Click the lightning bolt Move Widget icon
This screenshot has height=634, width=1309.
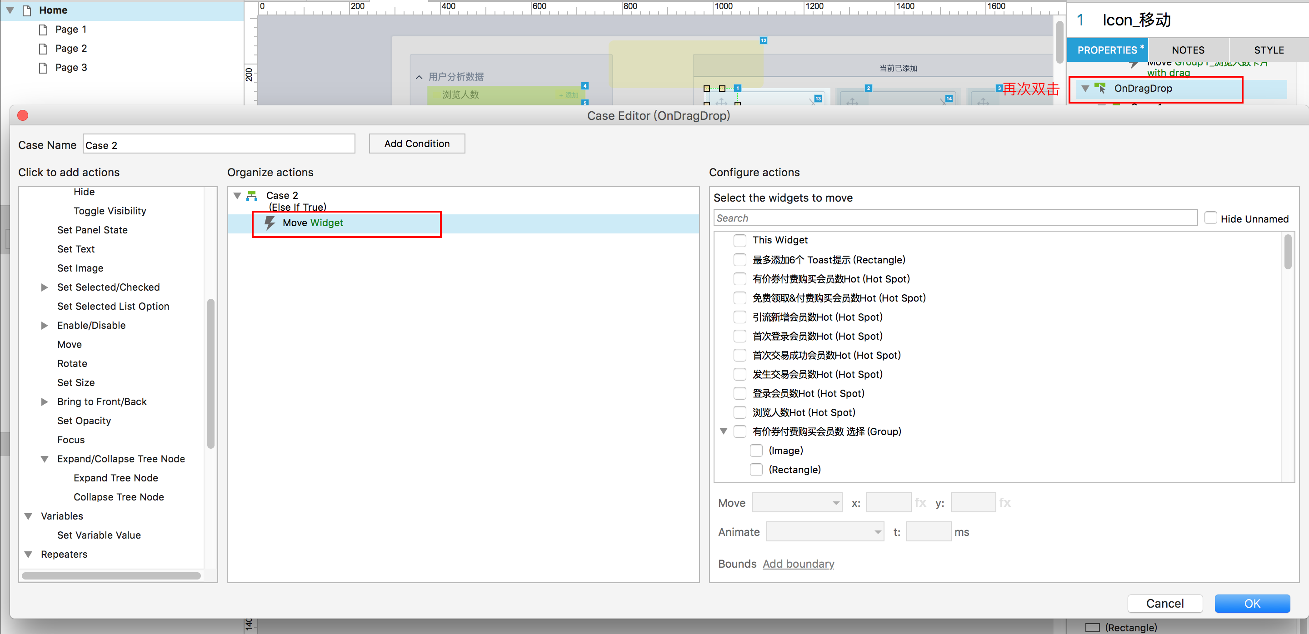point(270,223)
